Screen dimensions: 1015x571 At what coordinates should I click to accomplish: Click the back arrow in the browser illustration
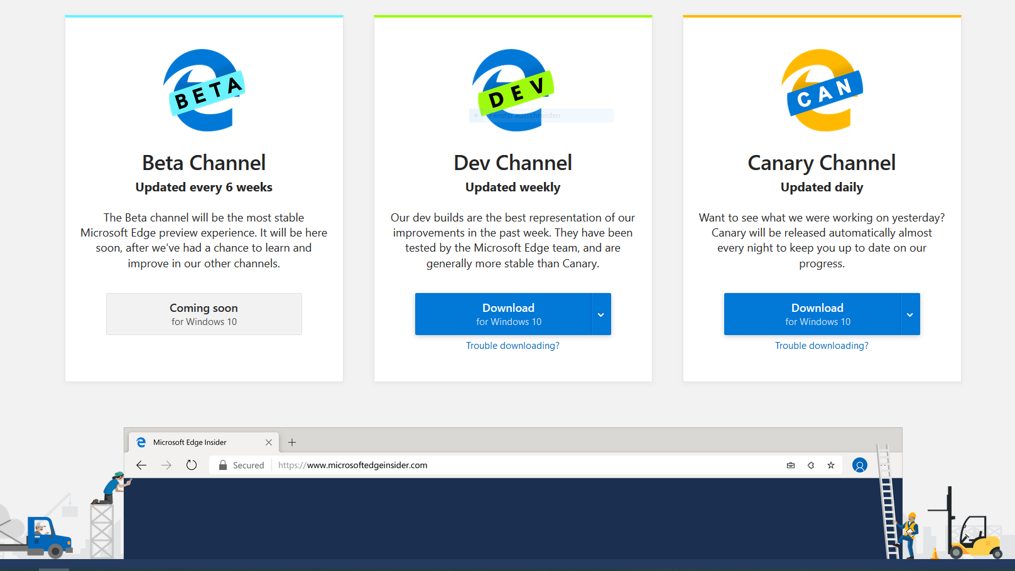coord(141,465)
